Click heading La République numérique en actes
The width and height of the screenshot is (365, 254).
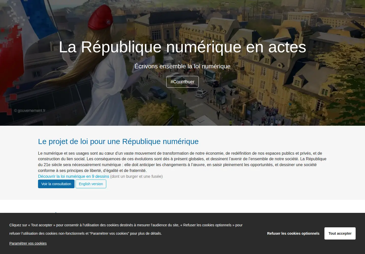(x=182, y=47)
